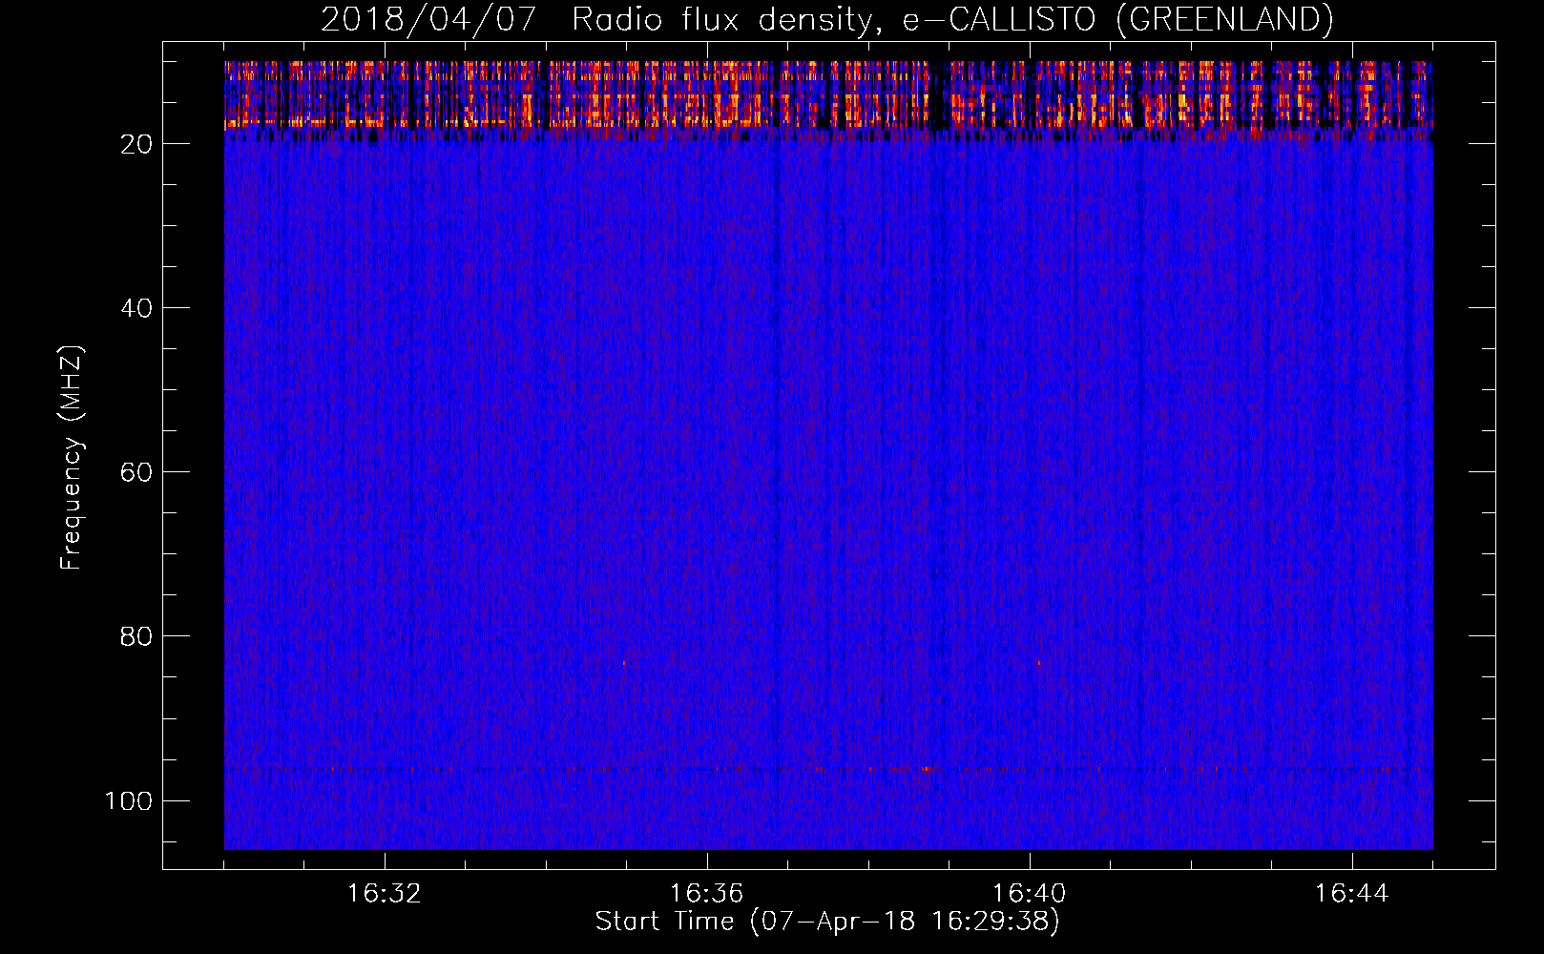Click the 16:36 time tick label
This screenshot has width=1544, height=954.
[706, 894]
